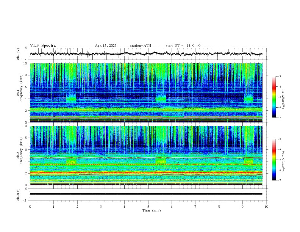This screenshot has height=232, width=300.
Task: Click the 'start UT = 14:0 :0' text
Action: (x=183, y=45)
